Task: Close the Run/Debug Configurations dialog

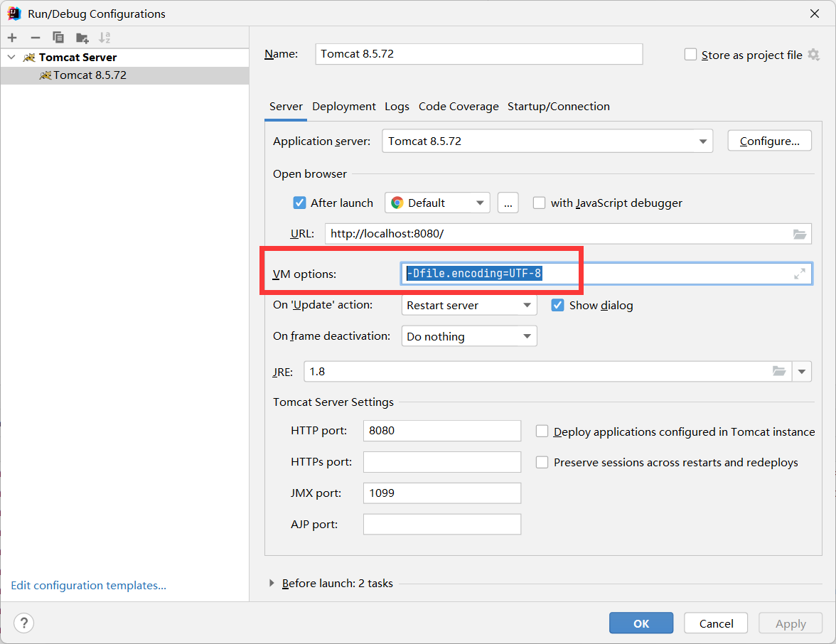Action: tap(814, 14)
